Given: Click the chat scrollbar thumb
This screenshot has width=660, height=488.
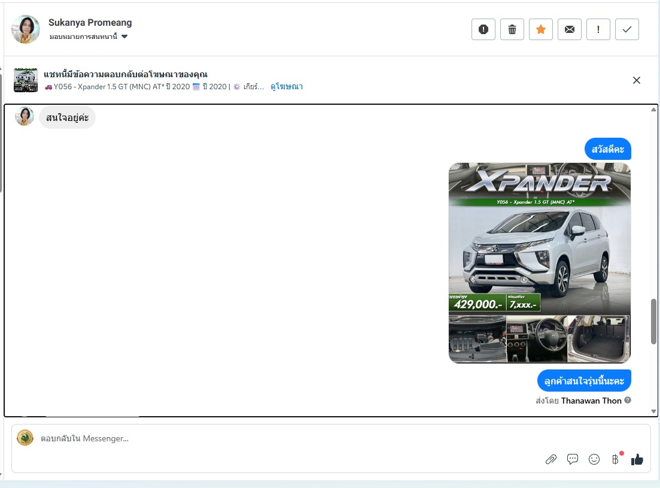Looking at the screenshot, I should pyautogui.click(x=653, y=322).
